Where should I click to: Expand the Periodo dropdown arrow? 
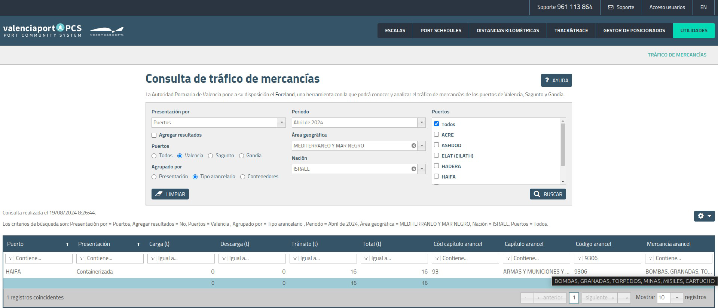(x=422, y=122)
